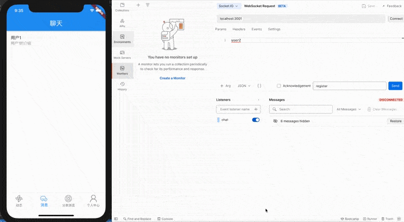The image size is (404, 222).
Task: Tap the 消息 tab icon in phone app
Action: pyautogui.click(x=44, y=198)
